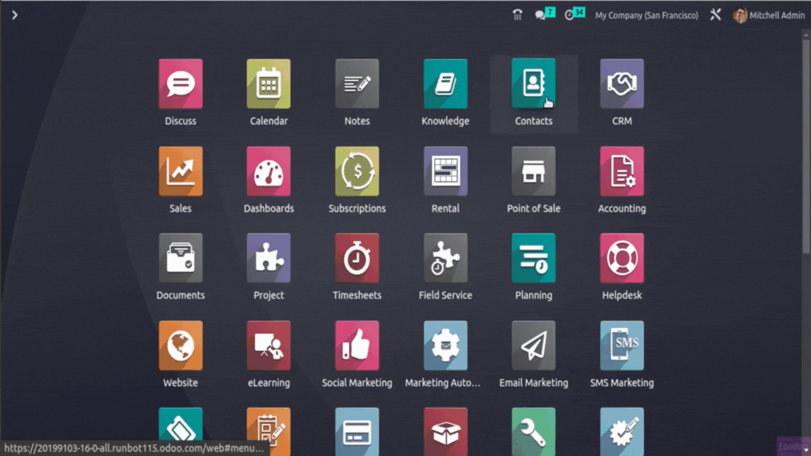Open the inventory box app icon

pyautogui.click(x=445, y=431)
